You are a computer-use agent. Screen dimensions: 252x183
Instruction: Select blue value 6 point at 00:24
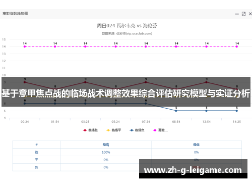coord(25,104)
